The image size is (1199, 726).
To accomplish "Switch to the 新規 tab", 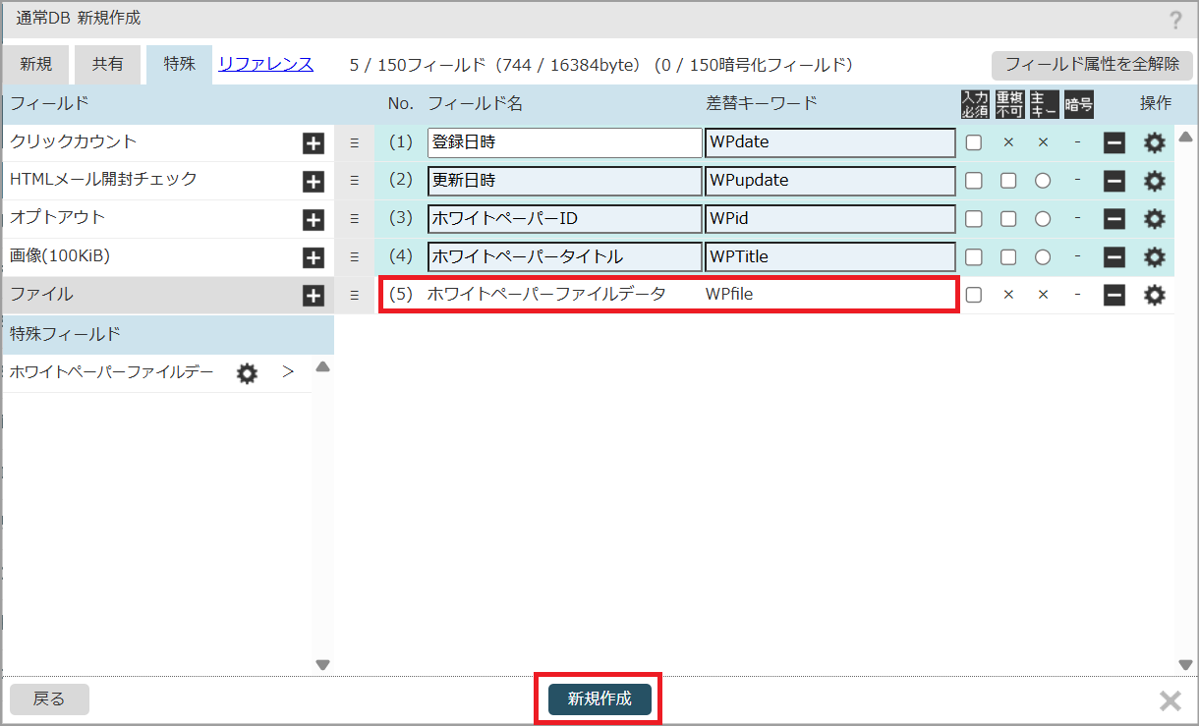I will click(x=35, y=65).
